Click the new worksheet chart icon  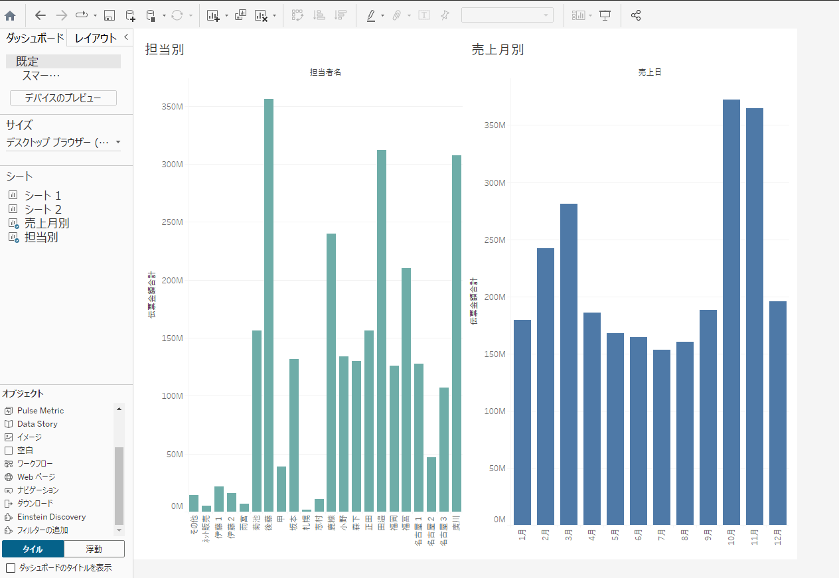coord(213,15)
